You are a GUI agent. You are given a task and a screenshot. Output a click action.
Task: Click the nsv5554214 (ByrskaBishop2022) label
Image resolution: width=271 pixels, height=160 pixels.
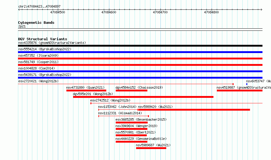[45, 49]
